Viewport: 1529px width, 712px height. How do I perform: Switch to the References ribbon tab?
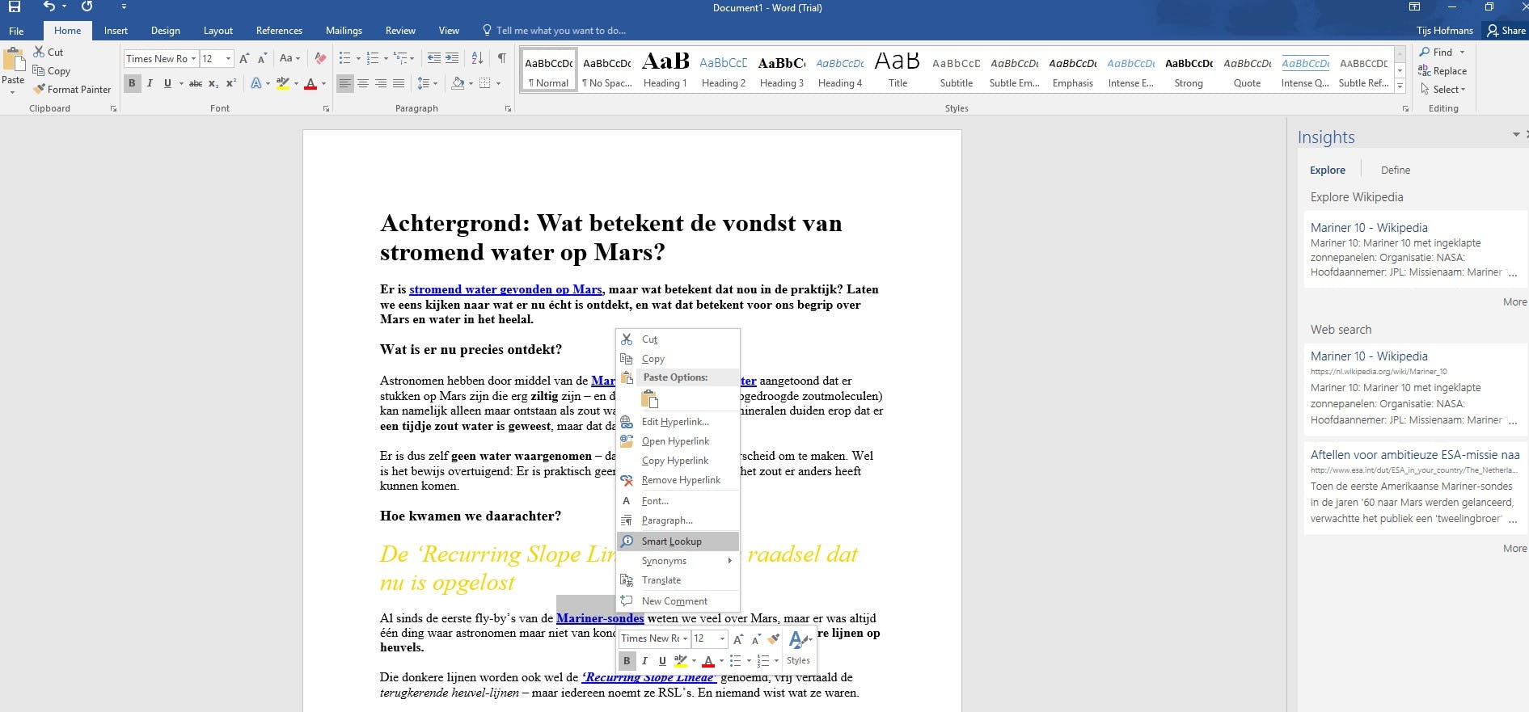click(279, 31)
